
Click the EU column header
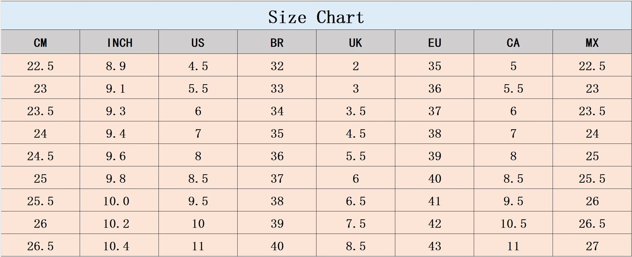click(435, 43)
